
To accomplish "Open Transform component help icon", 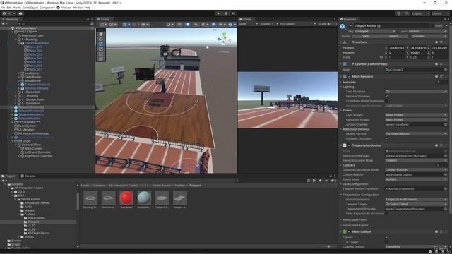I will [436, 42].
